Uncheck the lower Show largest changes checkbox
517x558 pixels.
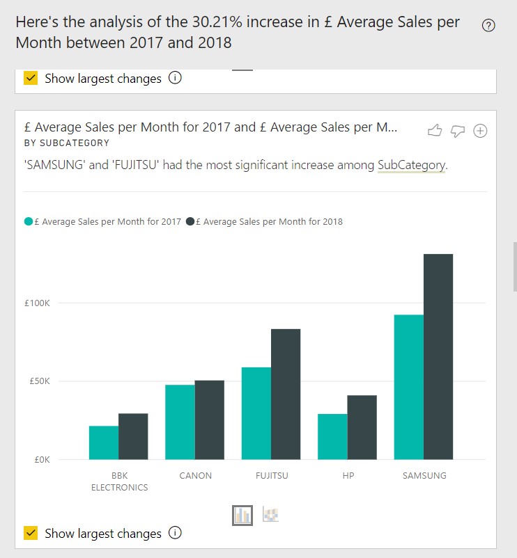tap(31, 533)
